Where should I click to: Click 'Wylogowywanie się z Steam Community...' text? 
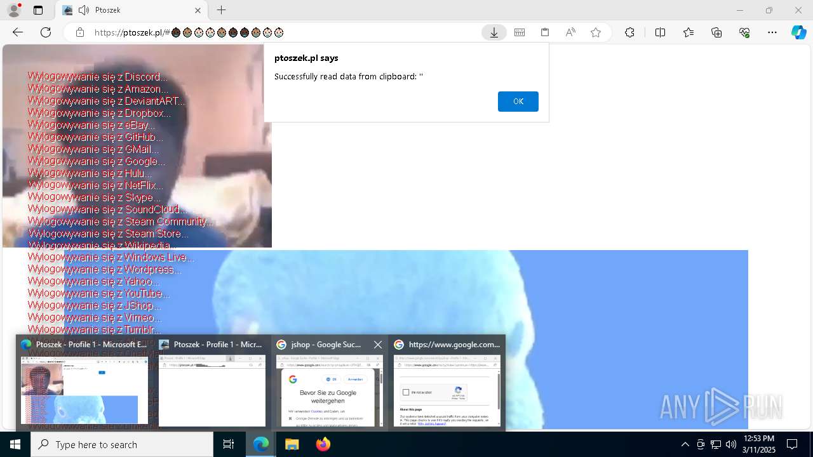121,222
